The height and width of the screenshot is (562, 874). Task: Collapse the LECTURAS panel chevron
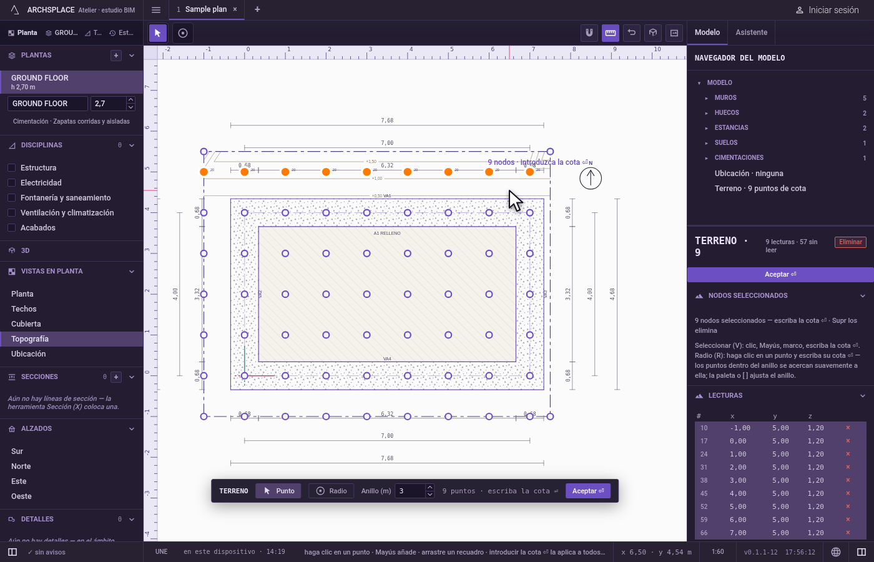pos(863,396)
